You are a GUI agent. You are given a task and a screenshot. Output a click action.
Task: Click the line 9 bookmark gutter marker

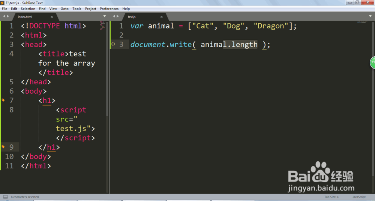3,147
